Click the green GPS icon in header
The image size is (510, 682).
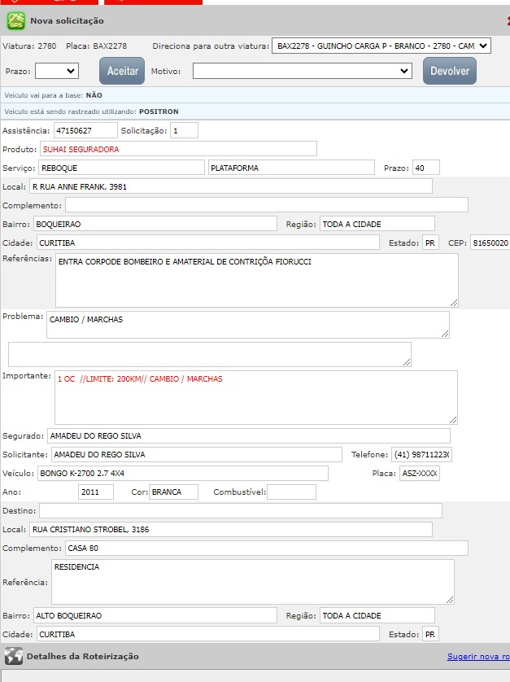coord(16,20)
